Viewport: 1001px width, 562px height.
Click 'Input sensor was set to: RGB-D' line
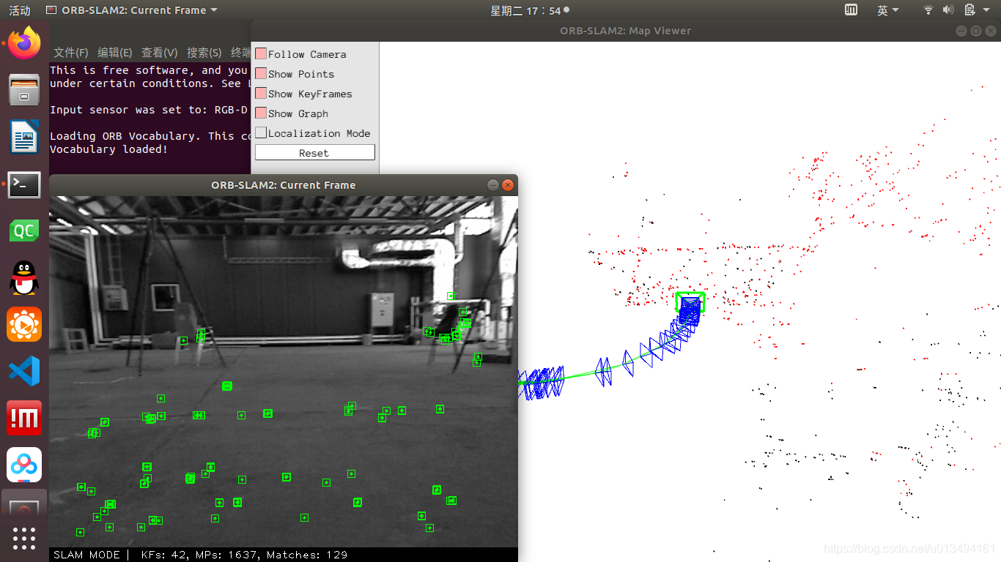click(x=150, y=110)
